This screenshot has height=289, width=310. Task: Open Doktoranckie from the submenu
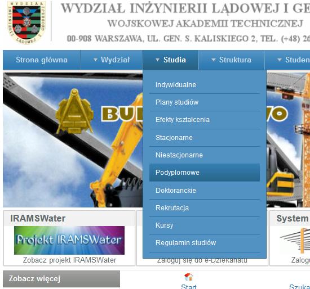point(205,191)
